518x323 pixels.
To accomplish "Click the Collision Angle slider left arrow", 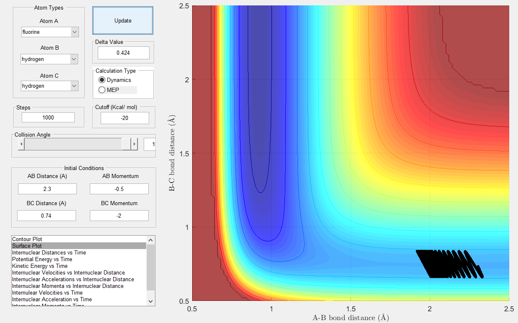I will (21, 145).
